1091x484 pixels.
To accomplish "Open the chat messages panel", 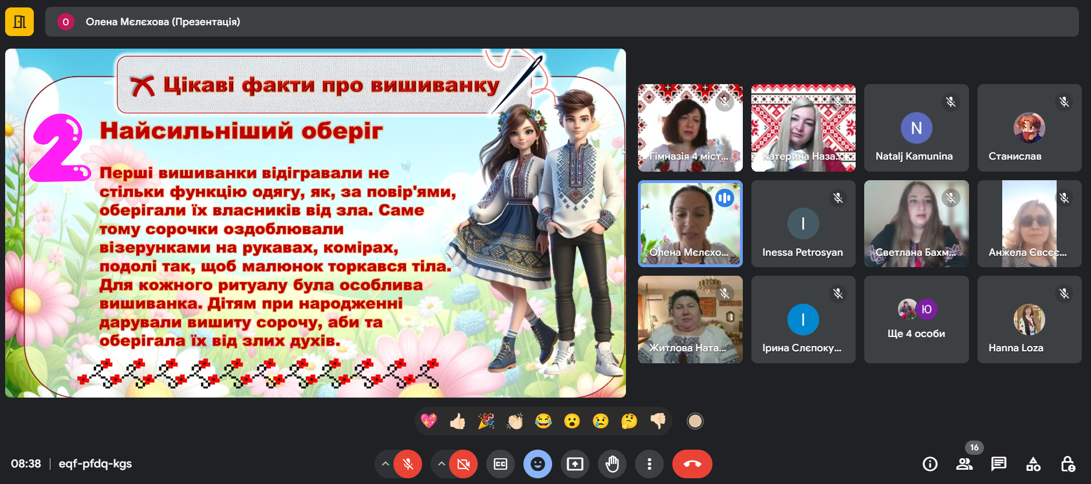I will [999, 464].
